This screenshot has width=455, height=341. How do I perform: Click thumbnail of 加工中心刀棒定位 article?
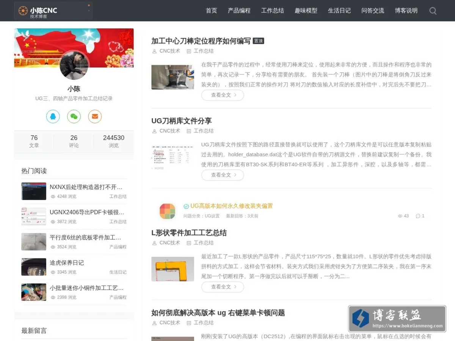click(173, 77)
